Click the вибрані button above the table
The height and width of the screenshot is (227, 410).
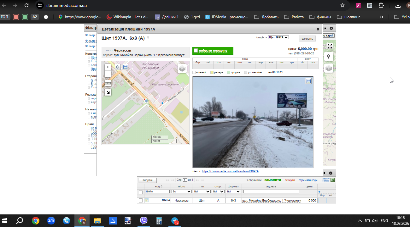coord(148,180)
